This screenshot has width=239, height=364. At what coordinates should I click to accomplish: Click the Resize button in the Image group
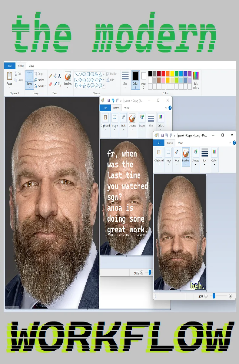tap(39, 80)
